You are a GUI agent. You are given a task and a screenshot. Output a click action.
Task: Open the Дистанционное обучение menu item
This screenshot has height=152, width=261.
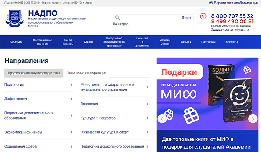(x=42, y=42)
